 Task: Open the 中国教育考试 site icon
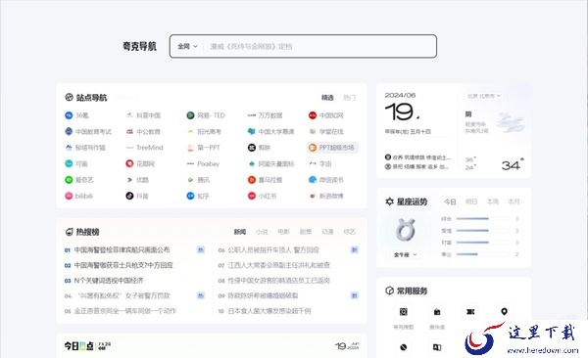pyautogui.click(x=69, y=131)
